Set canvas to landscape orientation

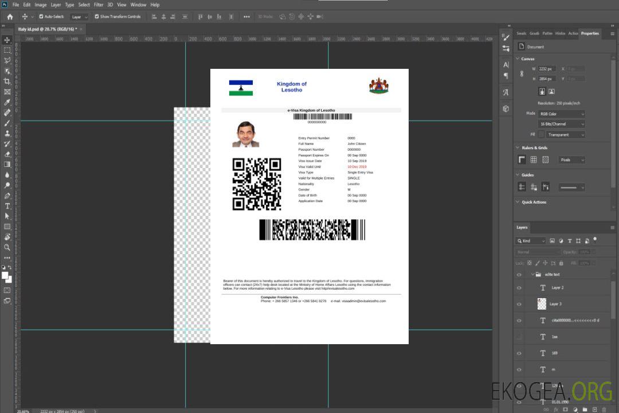551,91
